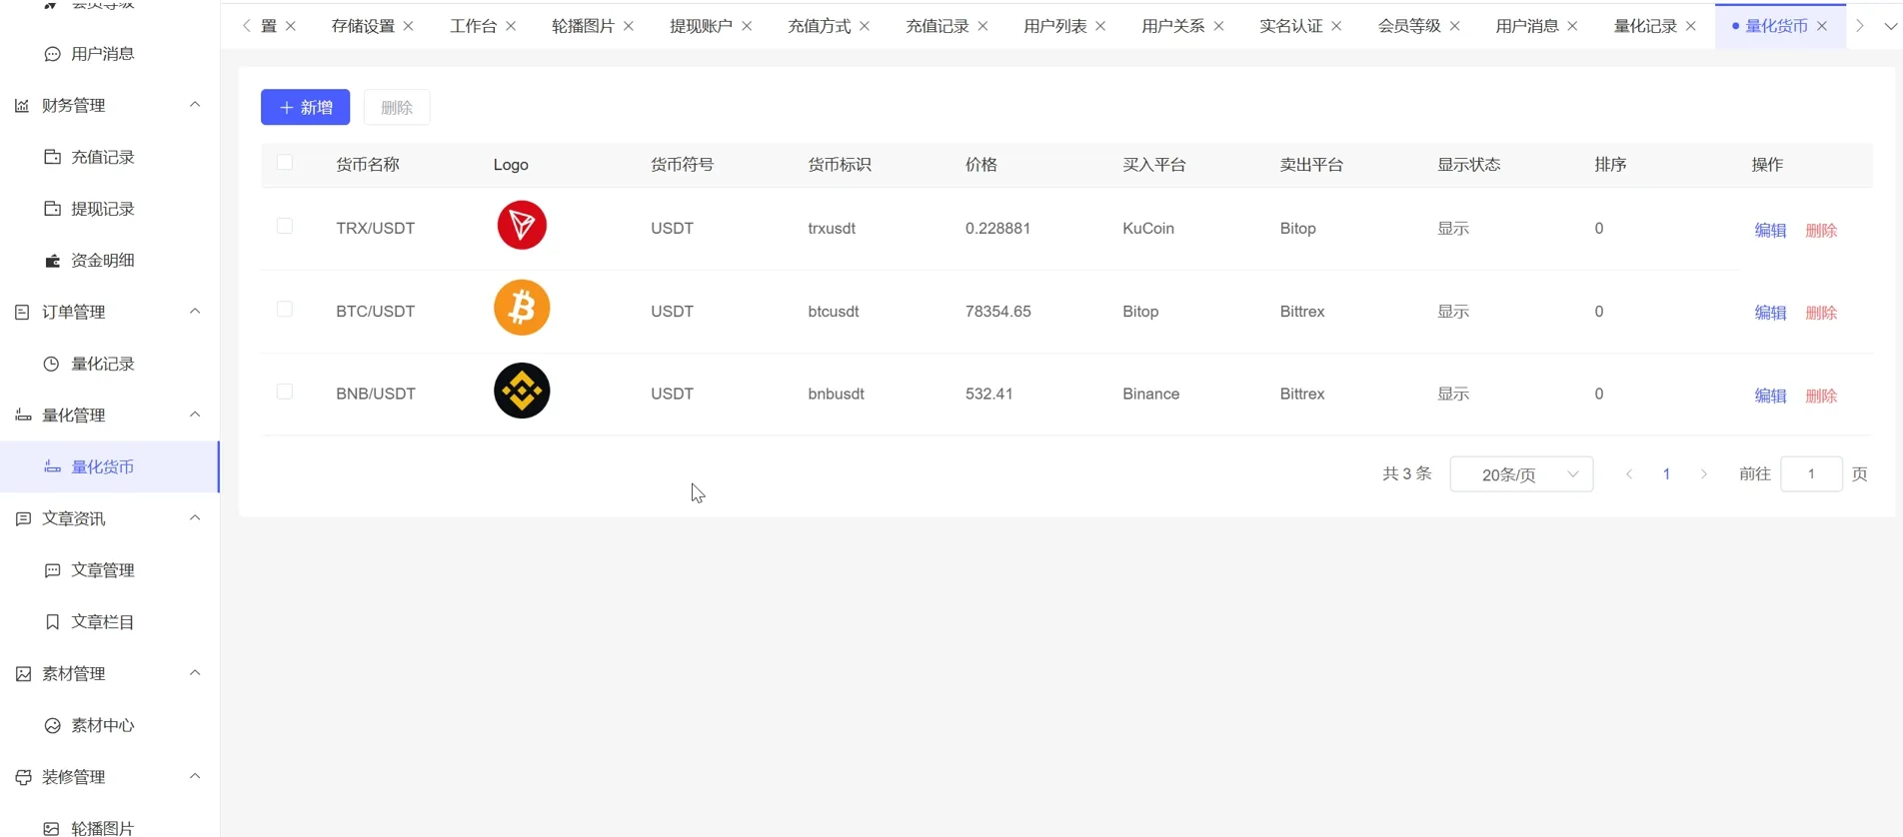
Task: Click the TRX coin logo
Action: (x=522, y=226)
